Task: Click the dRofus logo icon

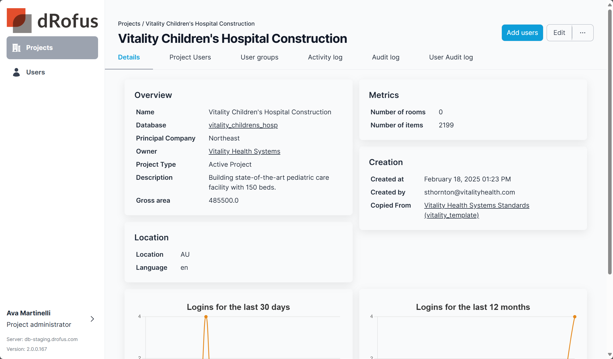Action: point(19,20)
